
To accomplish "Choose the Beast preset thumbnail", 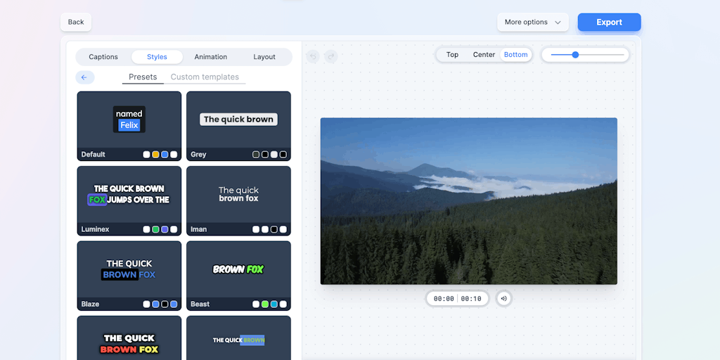I will point(238,276).
